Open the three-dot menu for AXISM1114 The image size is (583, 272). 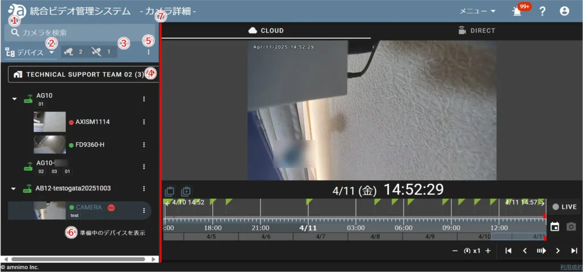point(144,122)
